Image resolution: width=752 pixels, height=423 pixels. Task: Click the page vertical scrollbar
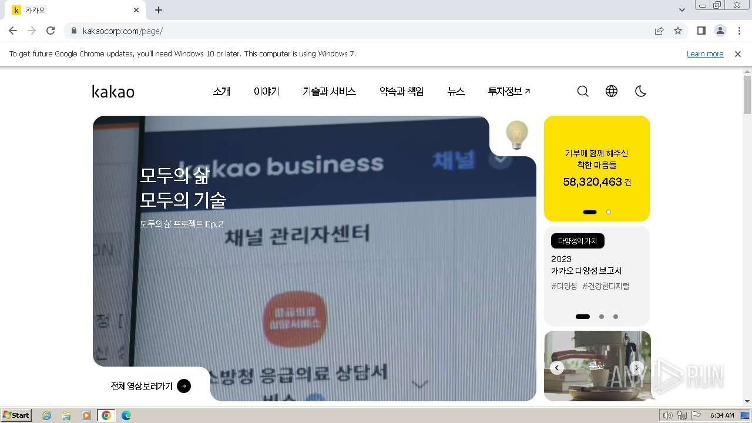[747, 95]
